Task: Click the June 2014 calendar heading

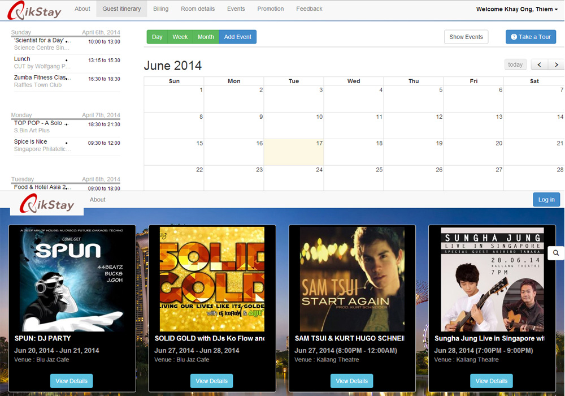Action: pos(173,66)
